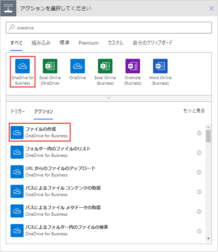
Task: Click the action list scrollbar thumb
Action: (x=208, y=136)
